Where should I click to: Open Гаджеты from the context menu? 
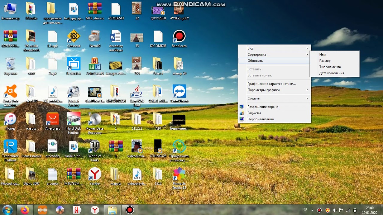click(x=274, y=113)
